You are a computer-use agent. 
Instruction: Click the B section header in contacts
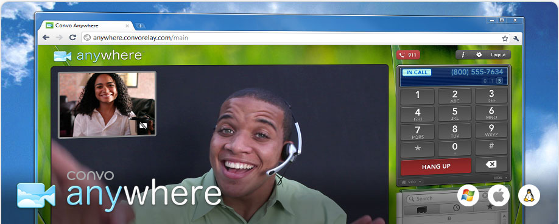tap(449, 219)
